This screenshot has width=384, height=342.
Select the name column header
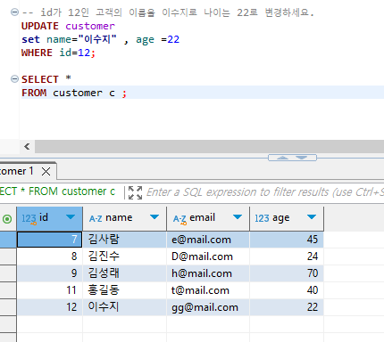click(125, 218)
